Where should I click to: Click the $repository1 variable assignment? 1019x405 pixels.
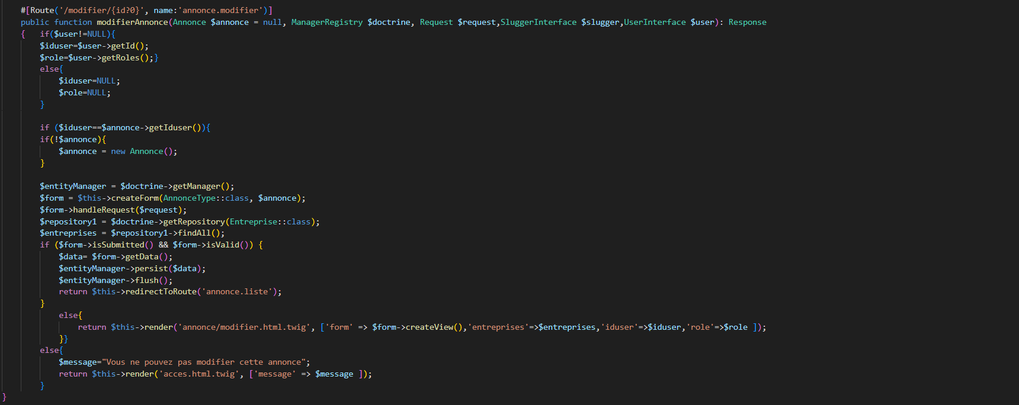(68, 221)
